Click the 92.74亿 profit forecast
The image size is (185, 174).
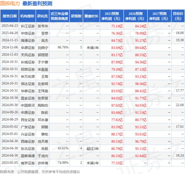(x=117, y=84)
